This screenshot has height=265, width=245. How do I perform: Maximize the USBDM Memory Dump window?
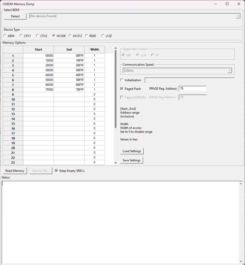click(x=227, y=4)
